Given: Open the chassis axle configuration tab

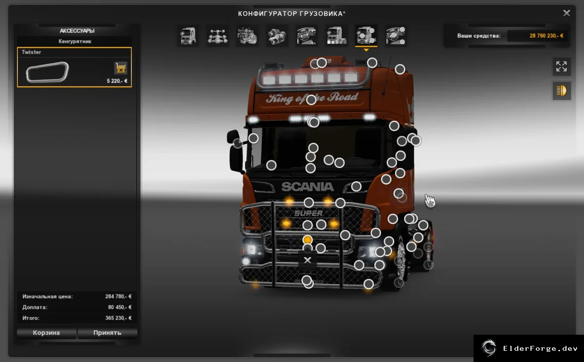Looking at the screenshot, I should pyautogui.click(x=218, y=36).
